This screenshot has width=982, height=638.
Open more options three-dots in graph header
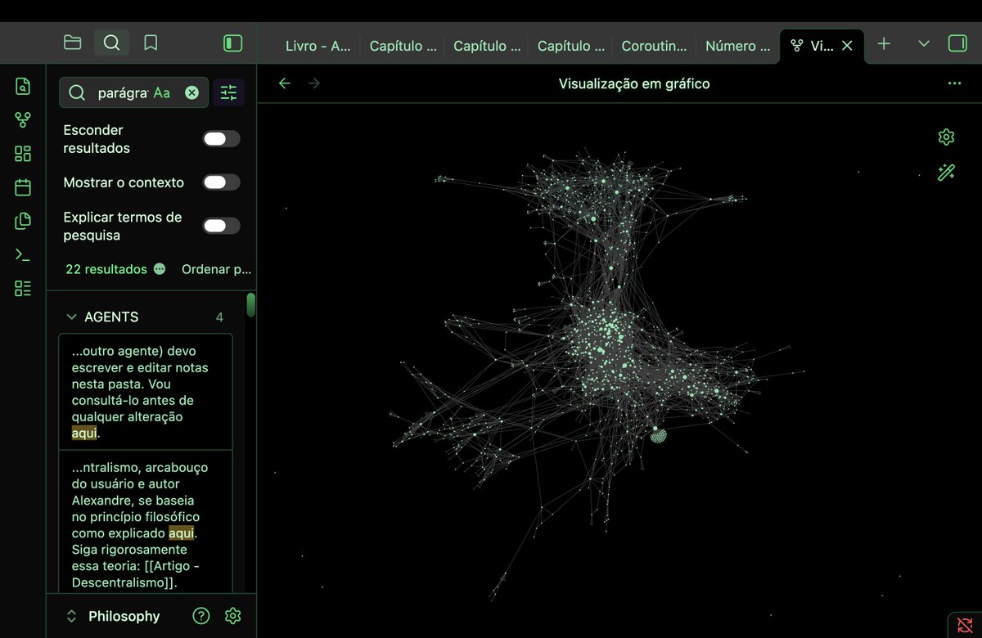pyautogui.click(x=954, y=83)
